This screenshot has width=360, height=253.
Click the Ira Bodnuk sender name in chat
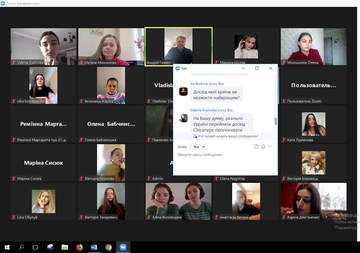tap(199, 84)
